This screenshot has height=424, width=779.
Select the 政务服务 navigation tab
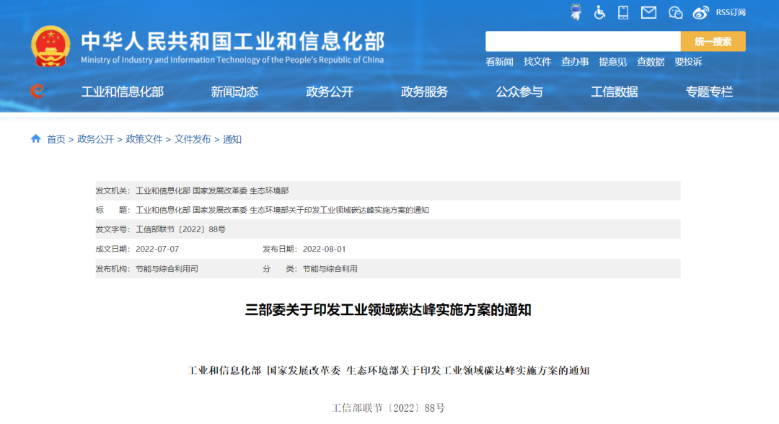[423, 92]
